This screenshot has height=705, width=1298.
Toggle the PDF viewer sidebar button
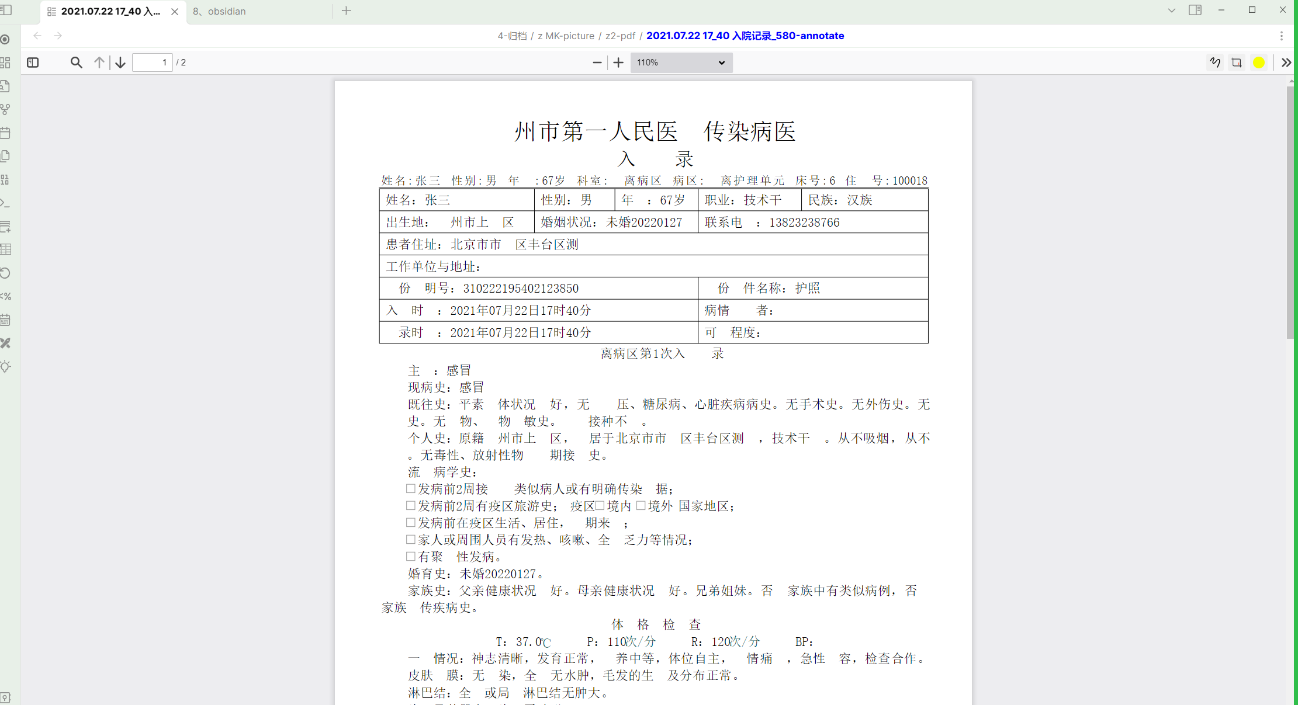[x=33, y=62]
